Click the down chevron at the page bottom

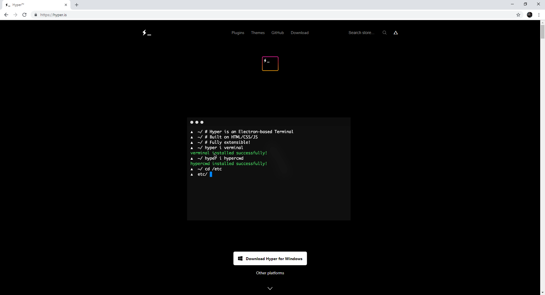(270, 288)
